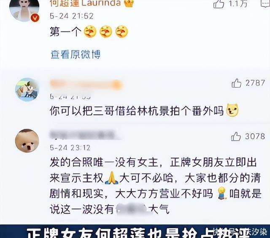
Task: Tap the doge emoji after 番外吗
Action: click(x=232, y=111)
